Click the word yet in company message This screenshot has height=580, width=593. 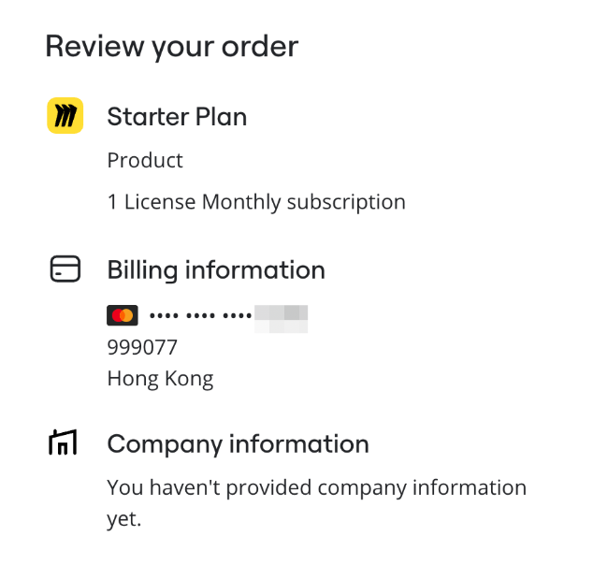coord(123,518)
